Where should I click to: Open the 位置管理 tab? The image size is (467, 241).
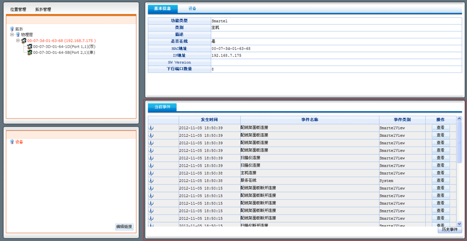(x=18, y=10)
